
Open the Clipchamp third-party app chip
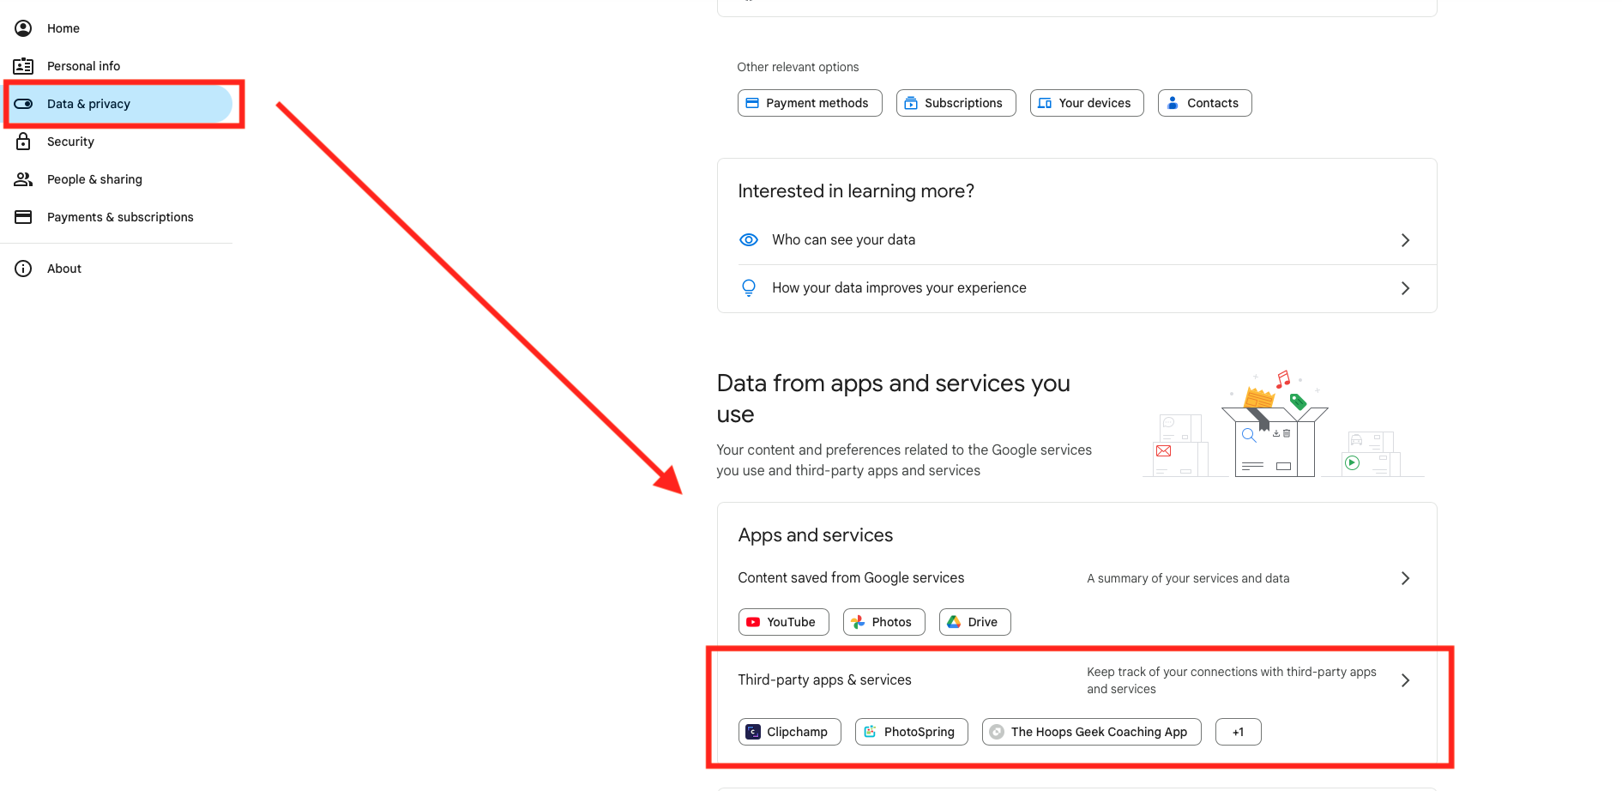pos(789,732)
